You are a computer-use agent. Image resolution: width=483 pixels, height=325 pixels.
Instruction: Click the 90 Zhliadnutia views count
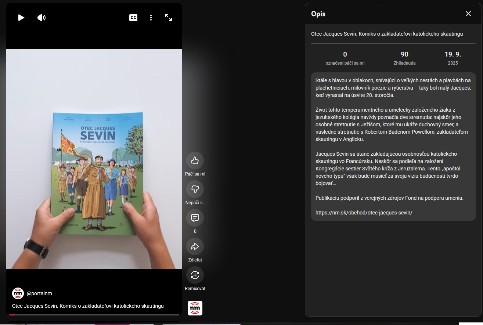[404, 58]
